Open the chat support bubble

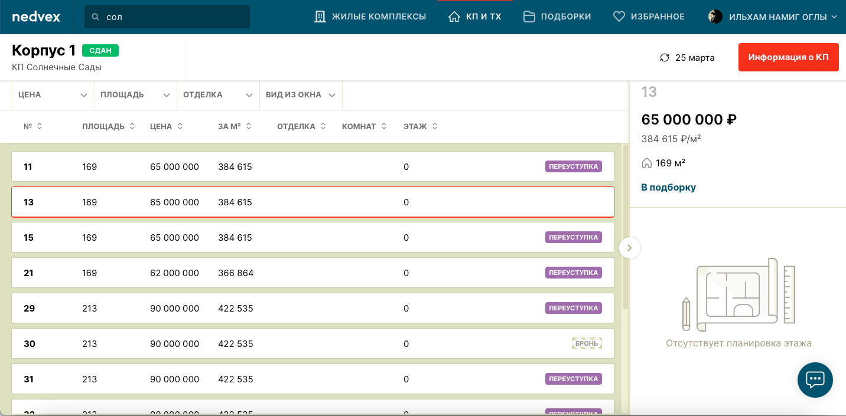coord(815,379)
